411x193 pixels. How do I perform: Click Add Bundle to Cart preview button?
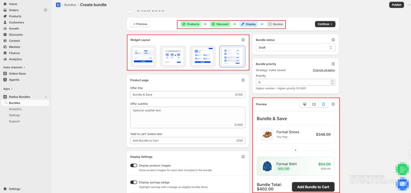coord(313,187)
